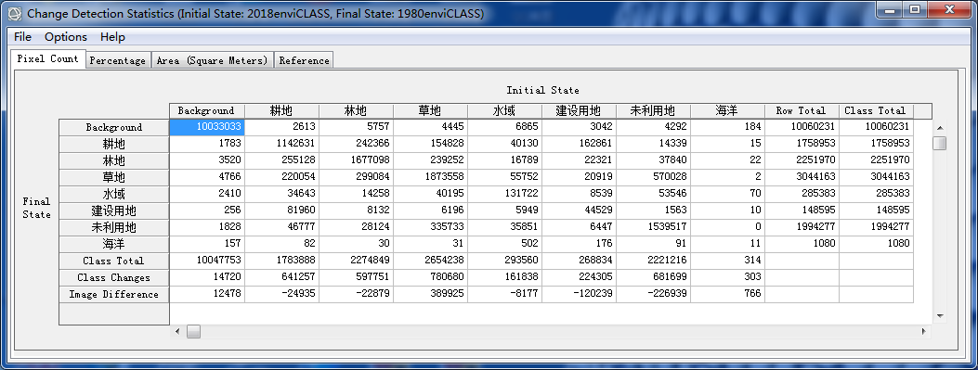Click cell value 255128

pyautogui.click(x=281, y=160)
